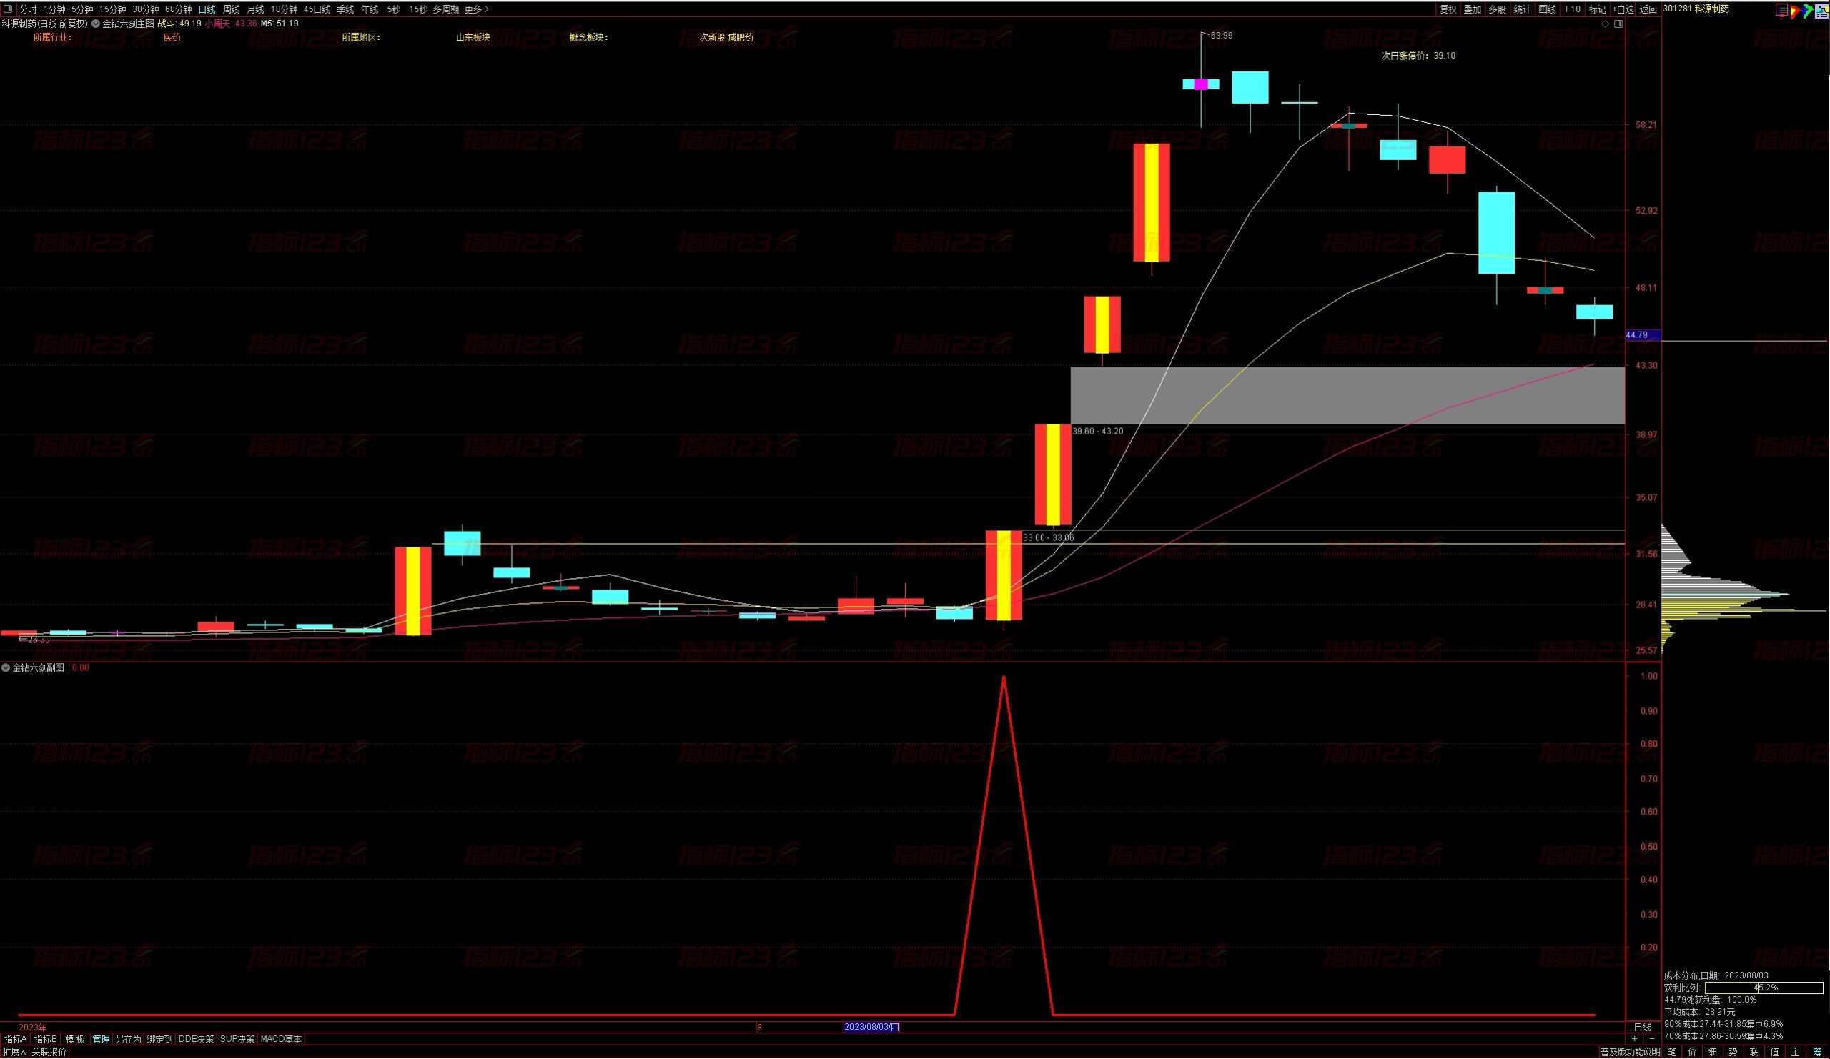Open 多周期 multi-period view
Viewport: 1830px width, 1059px height.
[446, 9]
